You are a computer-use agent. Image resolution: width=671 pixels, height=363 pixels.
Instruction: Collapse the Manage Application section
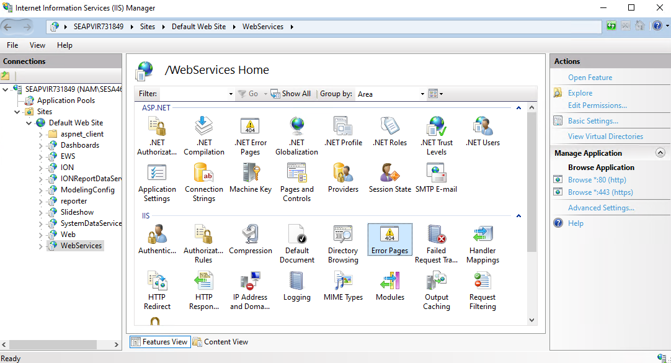click(660, 153)
